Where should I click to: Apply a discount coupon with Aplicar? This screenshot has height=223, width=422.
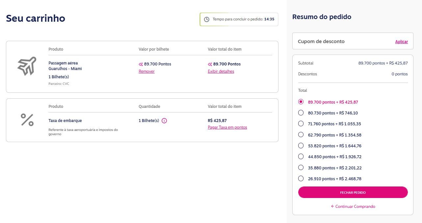pyautogui.click(x=401, y=42)
